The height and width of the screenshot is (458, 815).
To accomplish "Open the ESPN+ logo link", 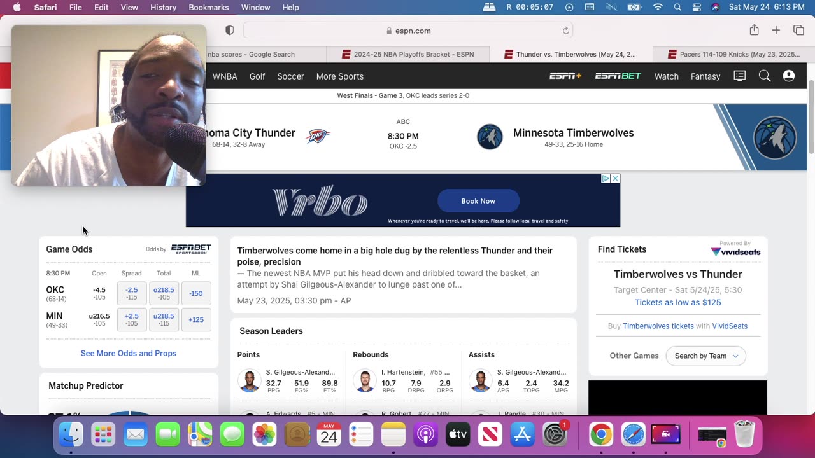I will 565,76.
